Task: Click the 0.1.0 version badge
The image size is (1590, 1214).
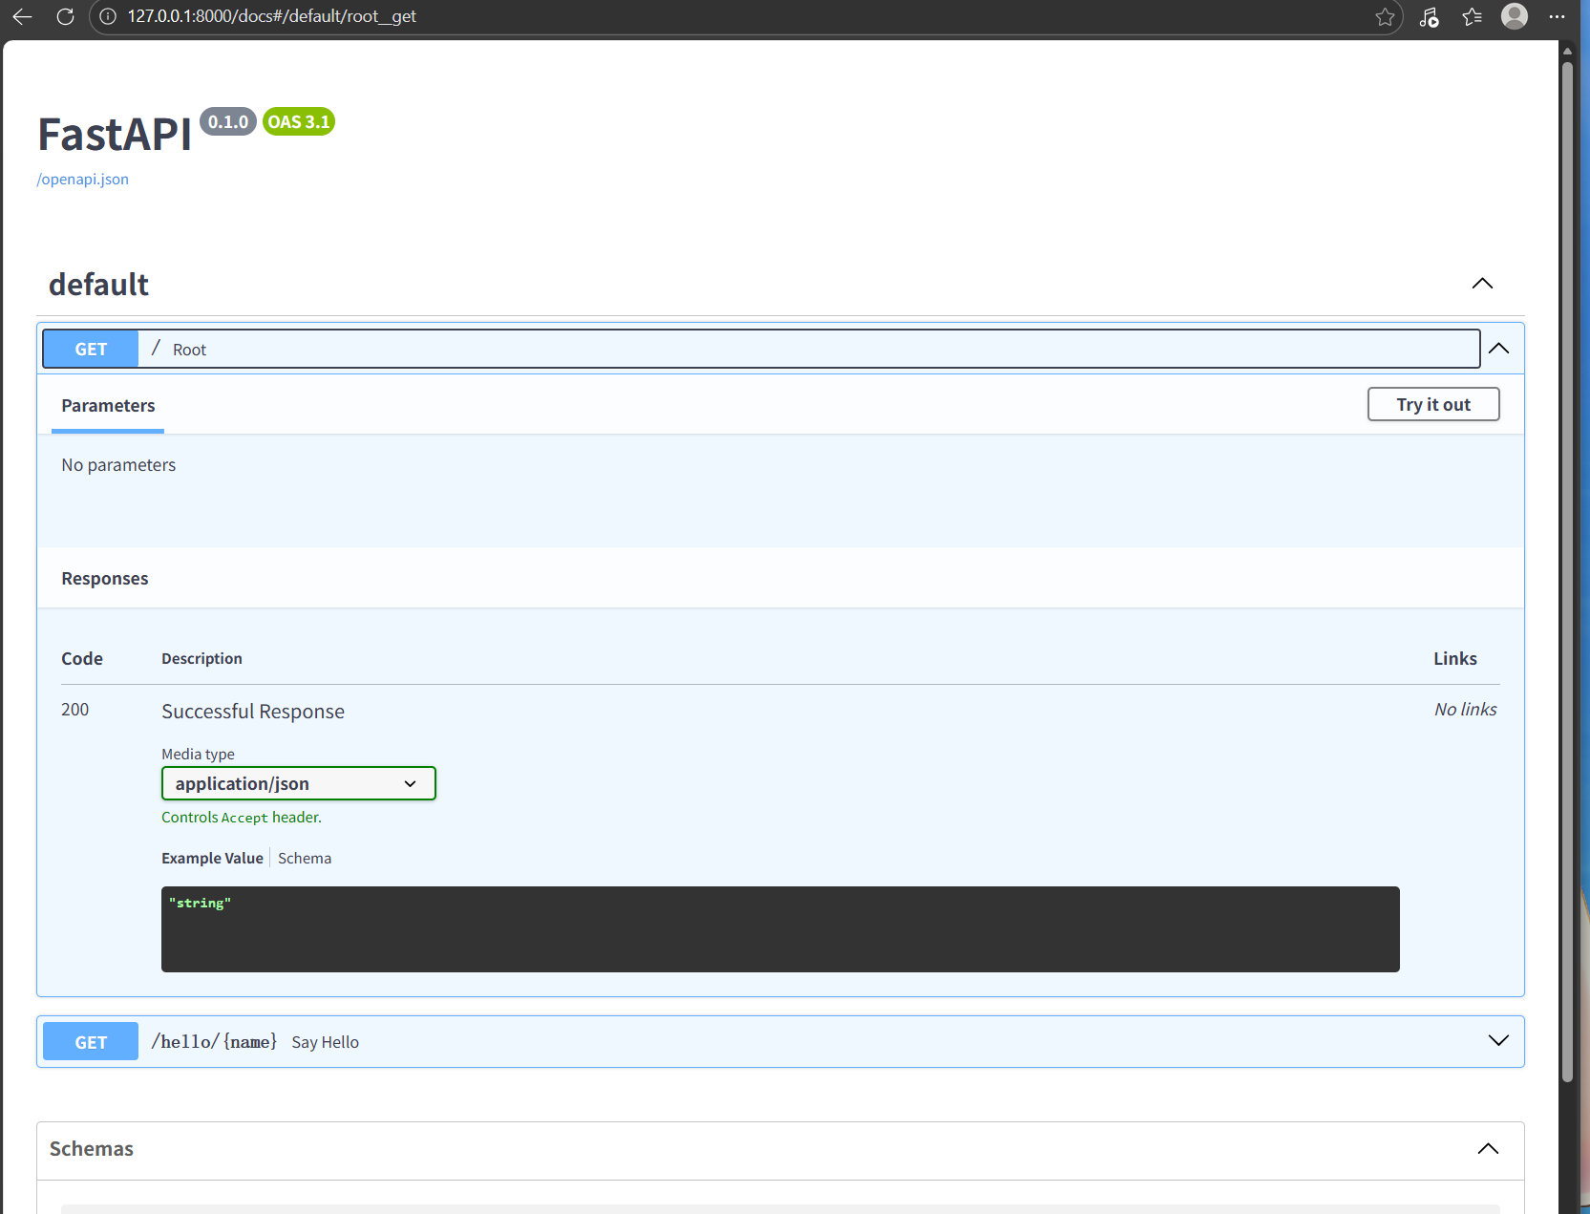Action: (x=228, y=121)
